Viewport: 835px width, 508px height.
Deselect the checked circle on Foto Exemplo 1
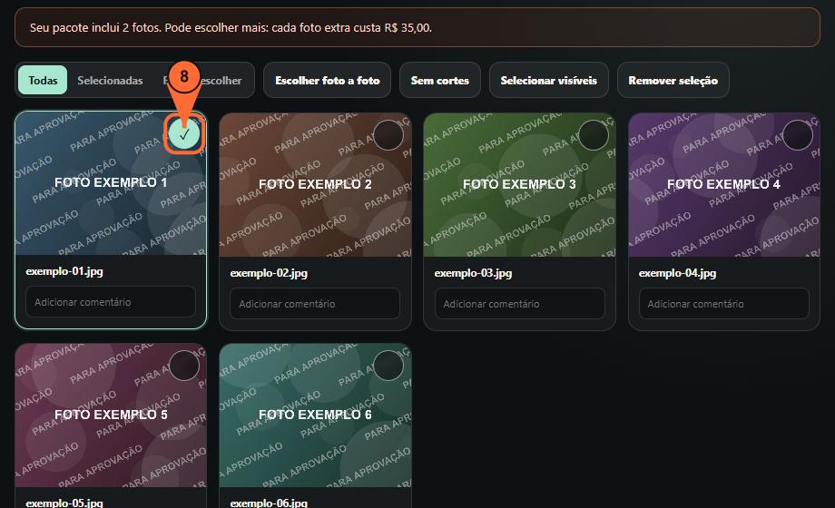tap(184, 135)
